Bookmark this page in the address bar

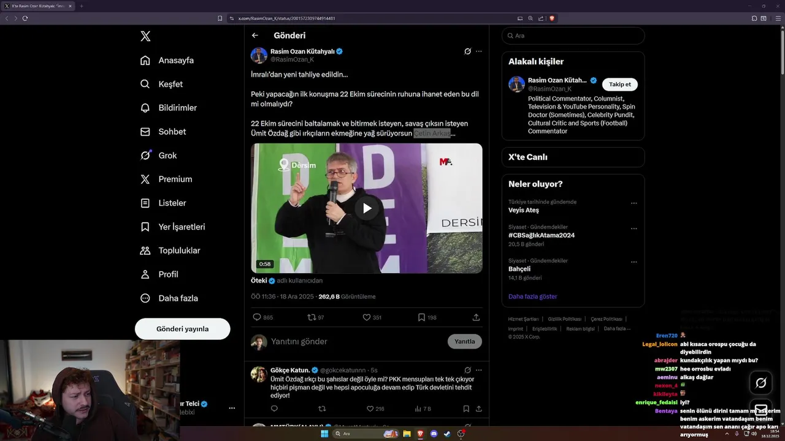coord(220,18)
